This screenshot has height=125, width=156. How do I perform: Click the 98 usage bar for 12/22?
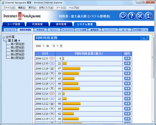point(72,104)
